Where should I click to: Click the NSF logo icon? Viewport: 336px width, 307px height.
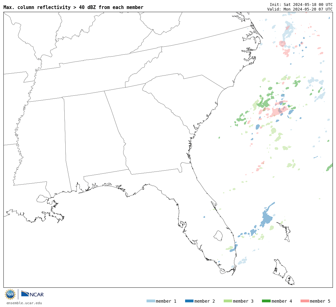pos(10,294)
